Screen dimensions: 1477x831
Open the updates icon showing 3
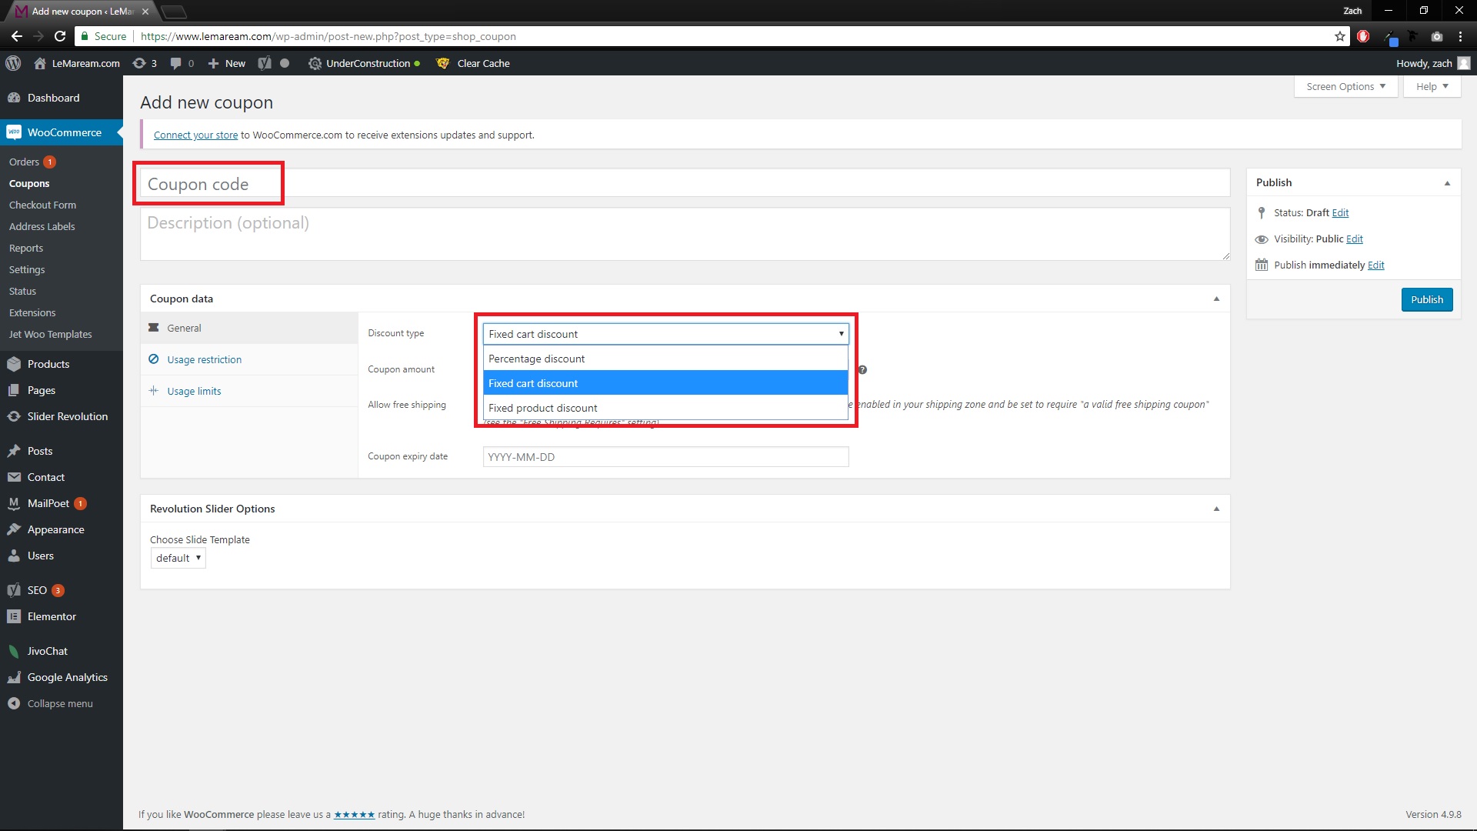point(145,63)
